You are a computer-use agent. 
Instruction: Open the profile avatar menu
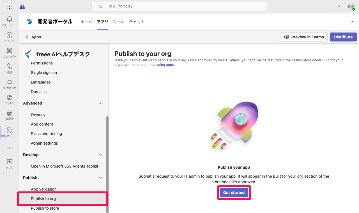tap(351, 7)
